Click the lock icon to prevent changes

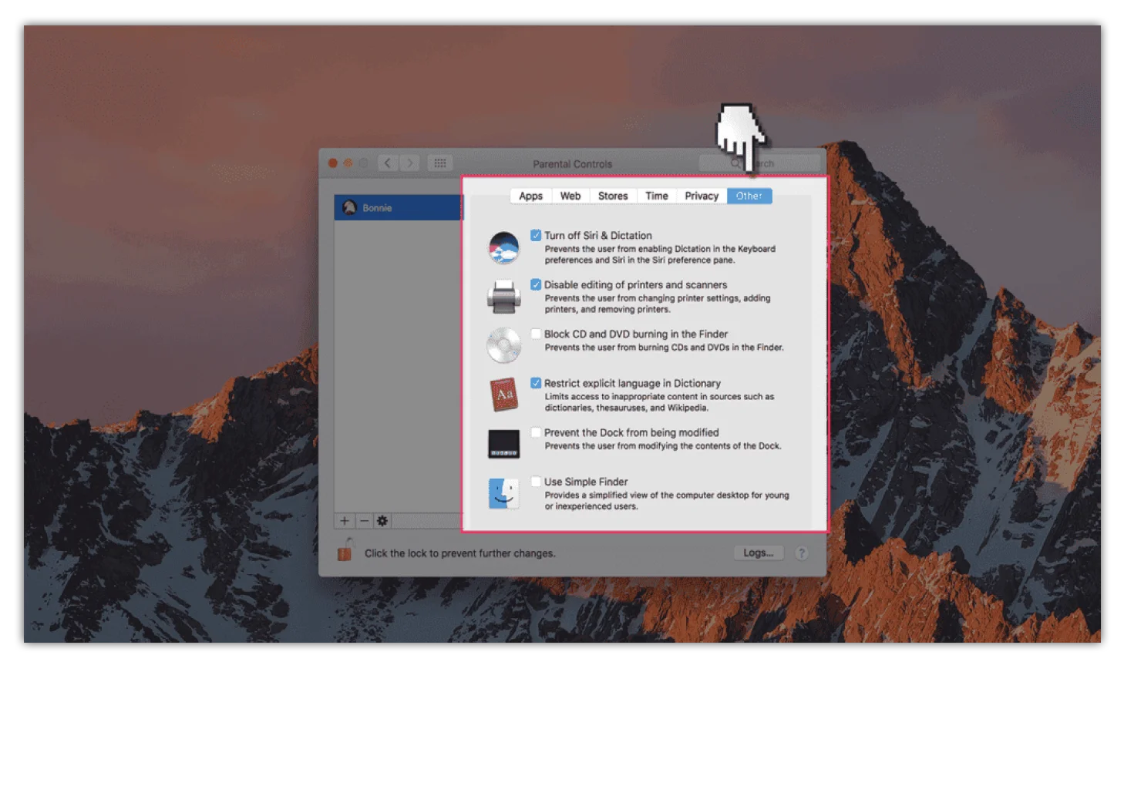[x=345, y=550]
